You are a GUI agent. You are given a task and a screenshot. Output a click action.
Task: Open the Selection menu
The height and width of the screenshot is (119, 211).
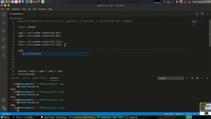(x=16, y=9)
